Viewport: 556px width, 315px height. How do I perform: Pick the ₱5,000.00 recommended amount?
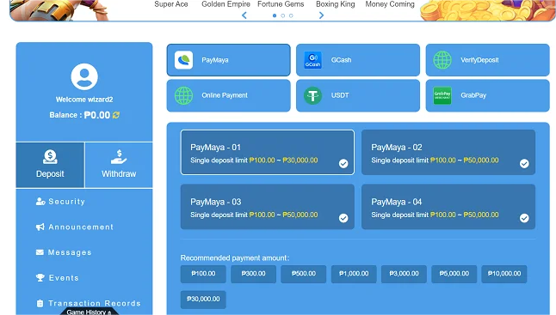pos(454,274)
